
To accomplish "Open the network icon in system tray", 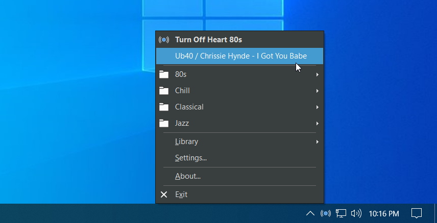I will click(341, 213).
